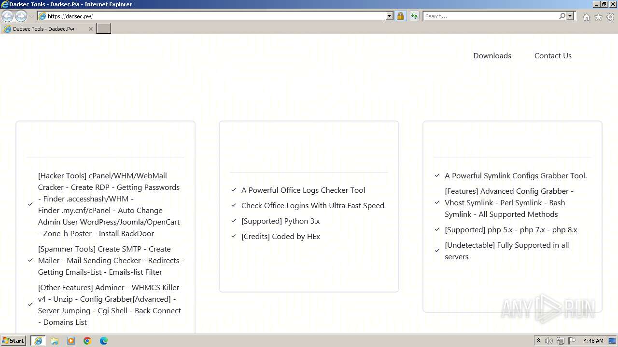Open the Action Center flag icon

tap(572, 341)
